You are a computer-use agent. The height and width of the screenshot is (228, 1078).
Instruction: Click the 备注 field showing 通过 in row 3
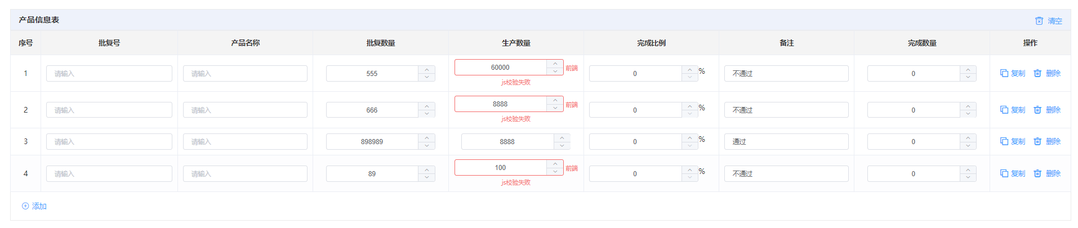click(x=786, y=141)
